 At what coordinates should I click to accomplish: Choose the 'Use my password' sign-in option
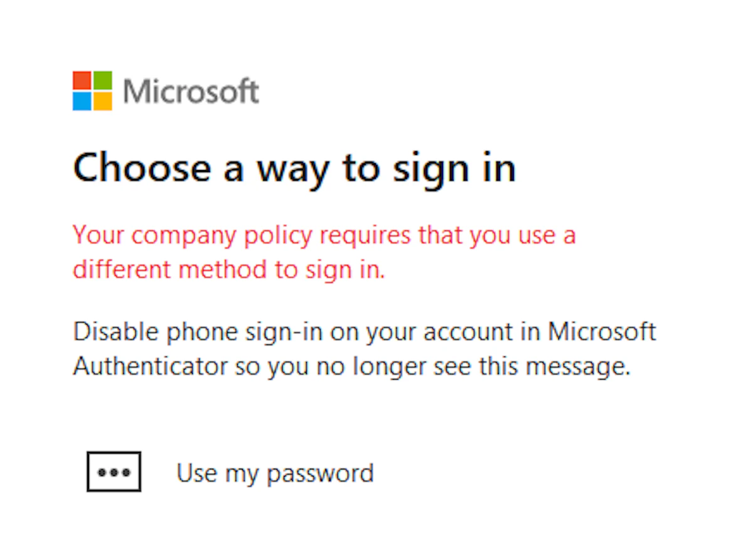(275, 472)
